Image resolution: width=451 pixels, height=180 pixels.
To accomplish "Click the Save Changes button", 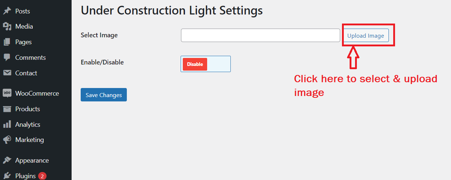I will coord(104,95).
